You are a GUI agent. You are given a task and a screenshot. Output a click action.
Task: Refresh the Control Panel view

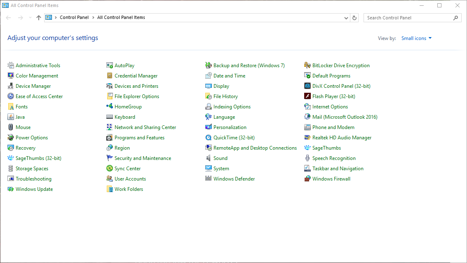[x=354, y=18]
